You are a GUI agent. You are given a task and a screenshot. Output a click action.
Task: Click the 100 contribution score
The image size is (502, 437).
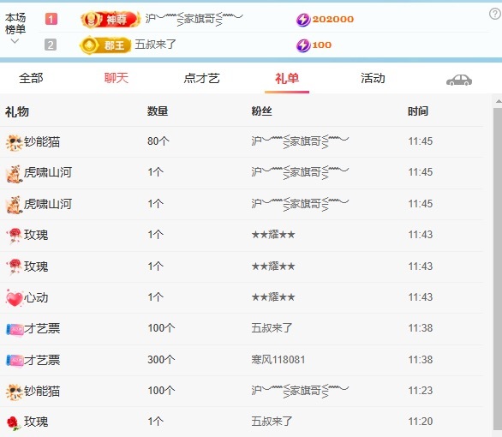tap(322, 45)
